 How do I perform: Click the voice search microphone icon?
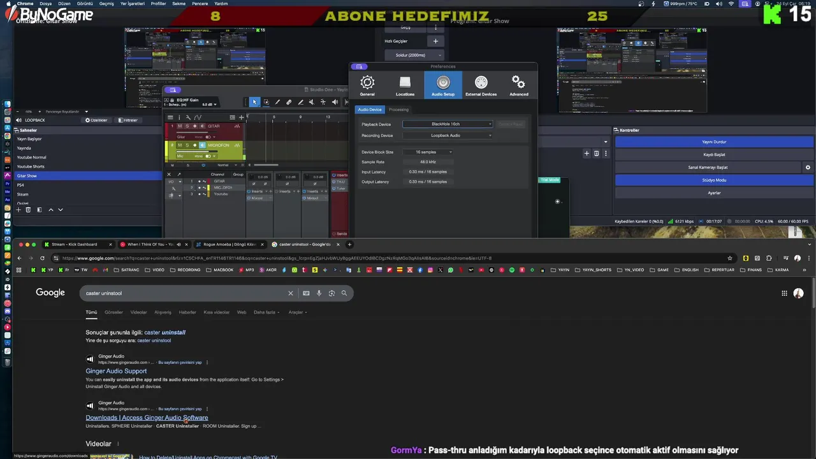click(319, 293)
